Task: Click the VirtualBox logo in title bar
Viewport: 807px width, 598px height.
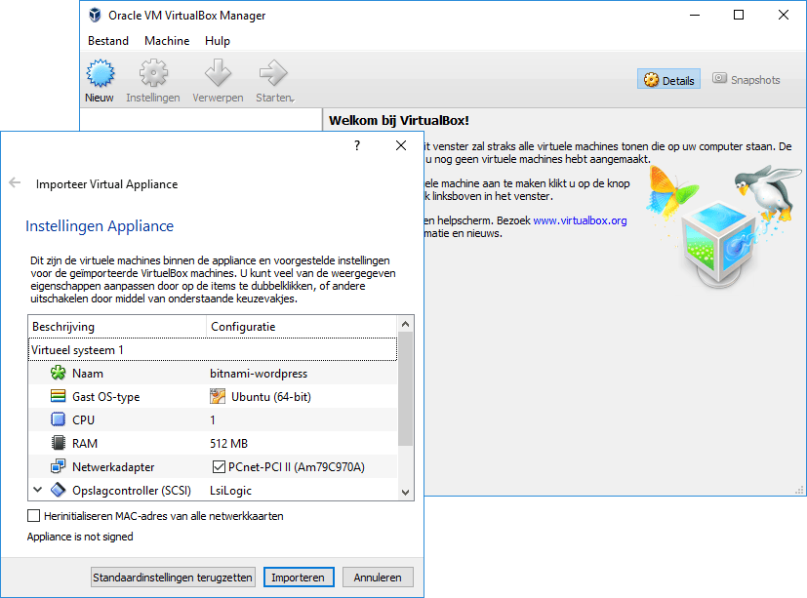Action: pos(96,16)
